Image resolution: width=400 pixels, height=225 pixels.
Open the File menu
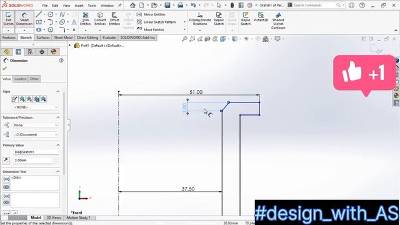pos(45,6)
